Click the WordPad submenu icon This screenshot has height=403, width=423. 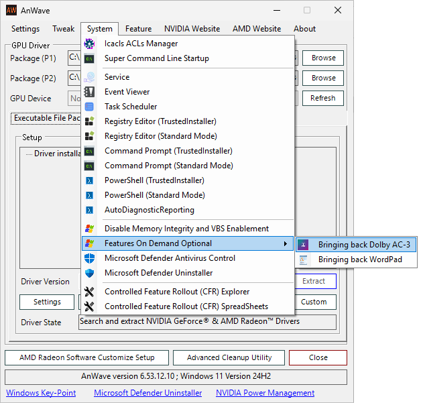303,260
